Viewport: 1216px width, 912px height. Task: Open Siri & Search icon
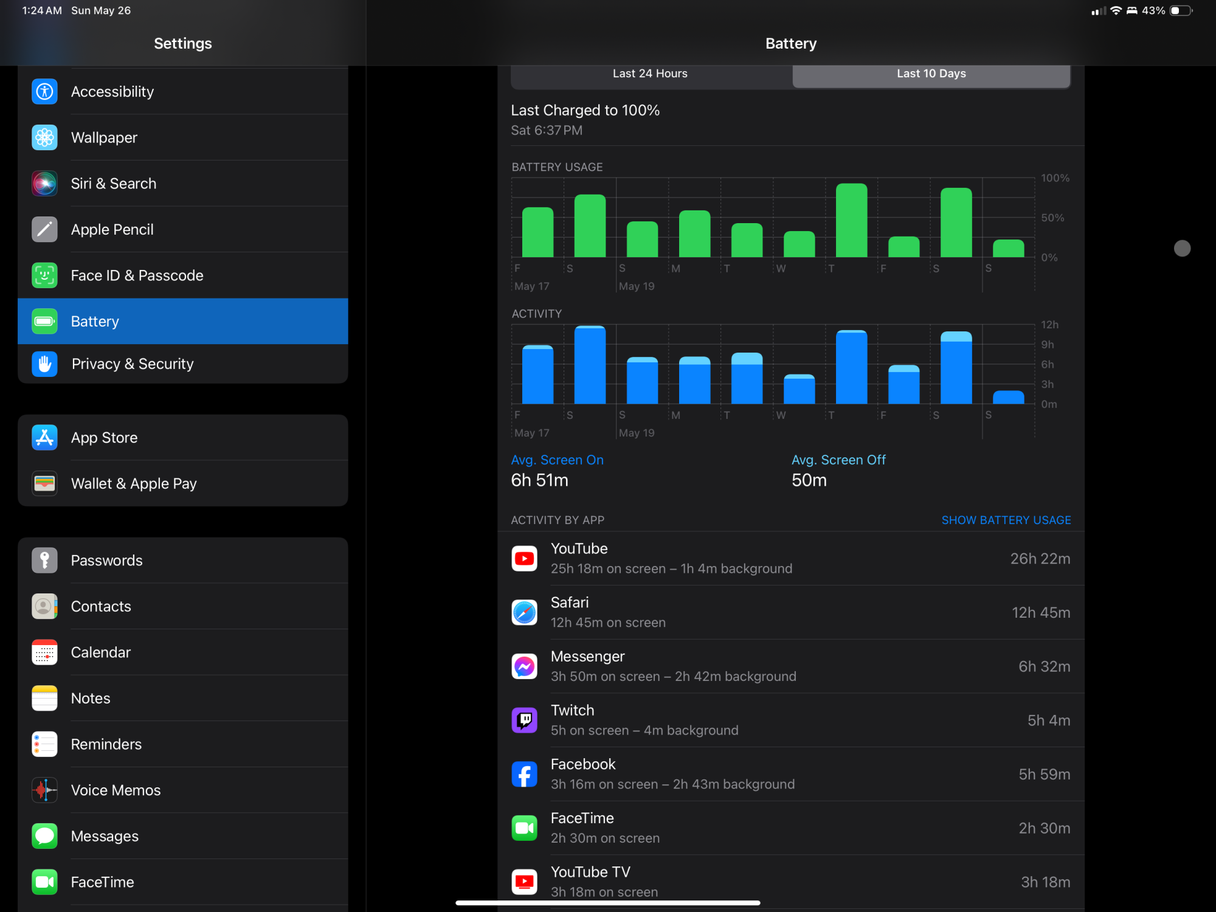[x=44, y=184]
